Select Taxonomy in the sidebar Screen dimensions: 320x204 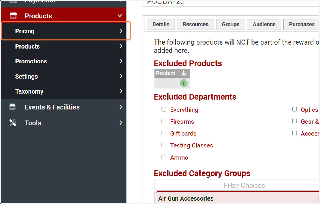[x=63, y=91]
